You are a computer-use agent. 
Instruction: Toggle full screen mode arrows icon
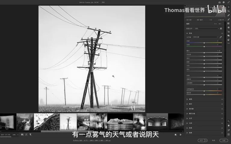[229, 2]
